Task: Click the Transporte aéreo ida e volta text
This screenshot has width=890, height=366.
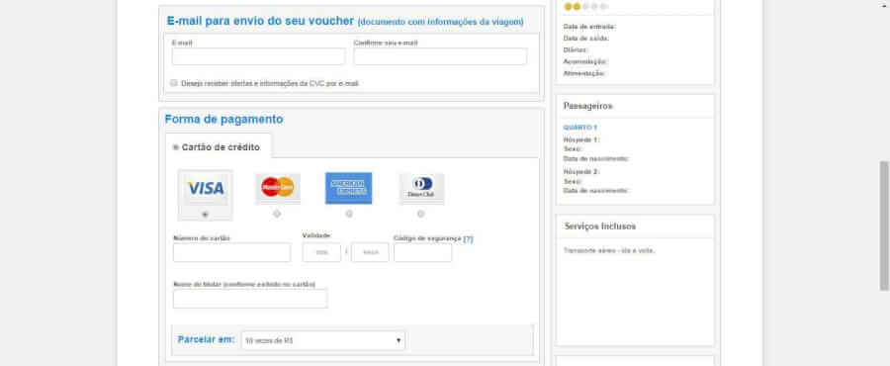Action: click(x=609, y=250)
